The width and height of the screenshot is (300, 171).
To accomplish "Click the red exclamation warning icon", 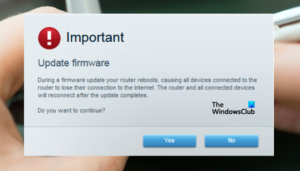I will click(x=50, y=38).
